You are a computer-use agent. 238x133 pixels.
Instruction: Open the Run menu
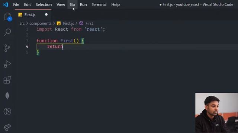coord(83,4)
